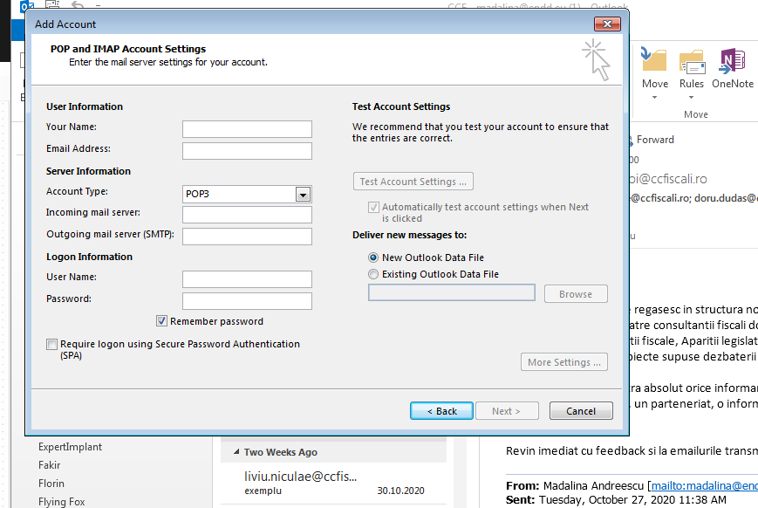Click the Back button
This screenshot has height=508, width=758.
(441, 411)
